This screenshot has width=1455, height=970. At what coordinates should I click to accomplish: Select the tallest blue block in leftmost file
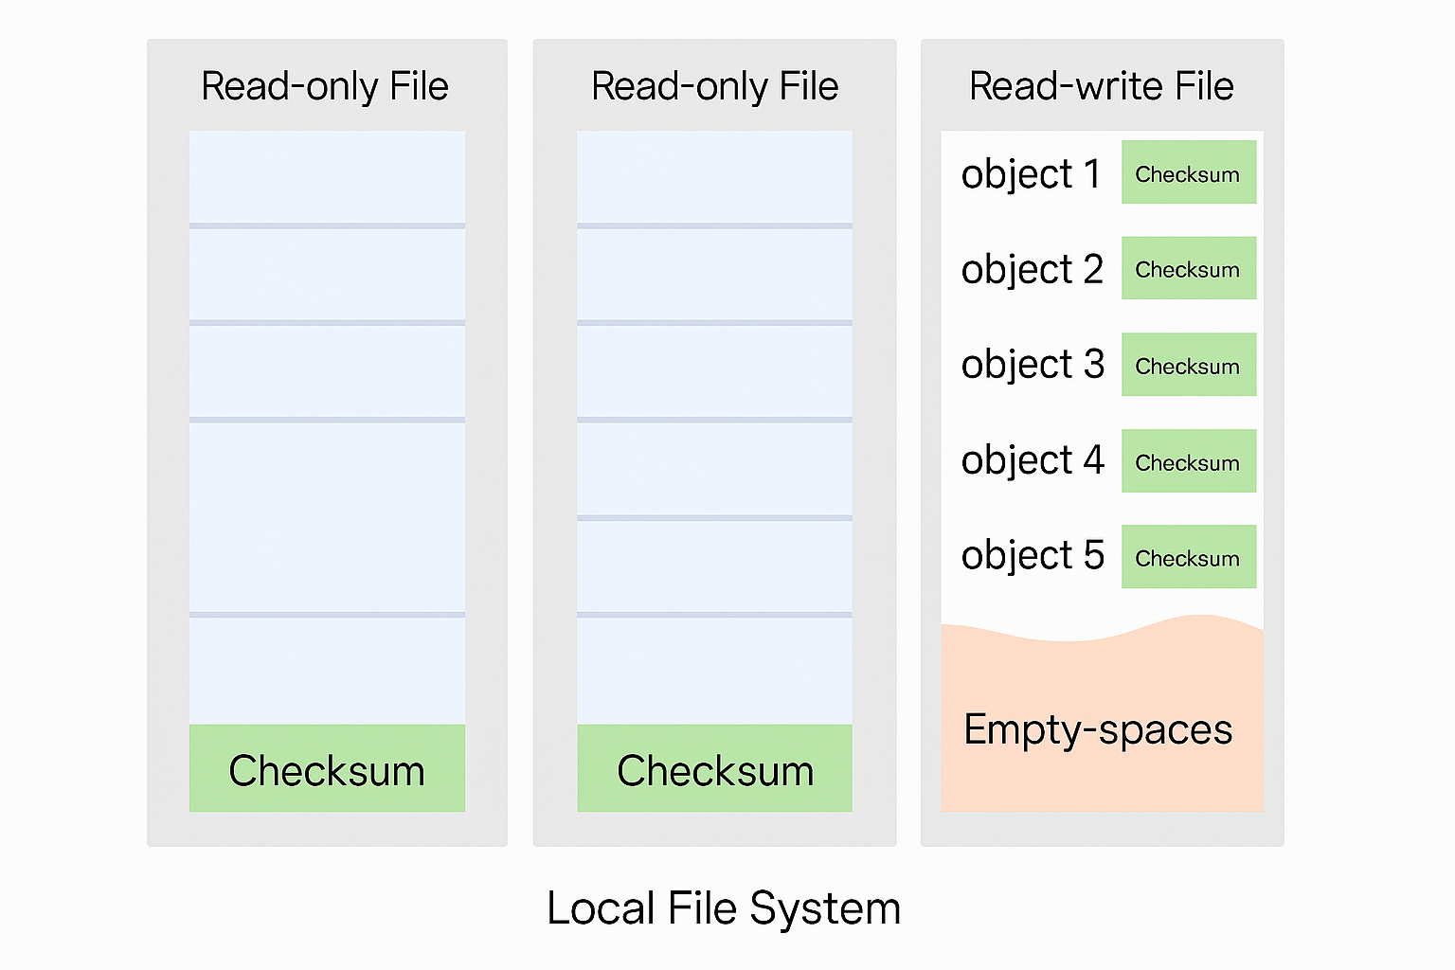[327, 517]
